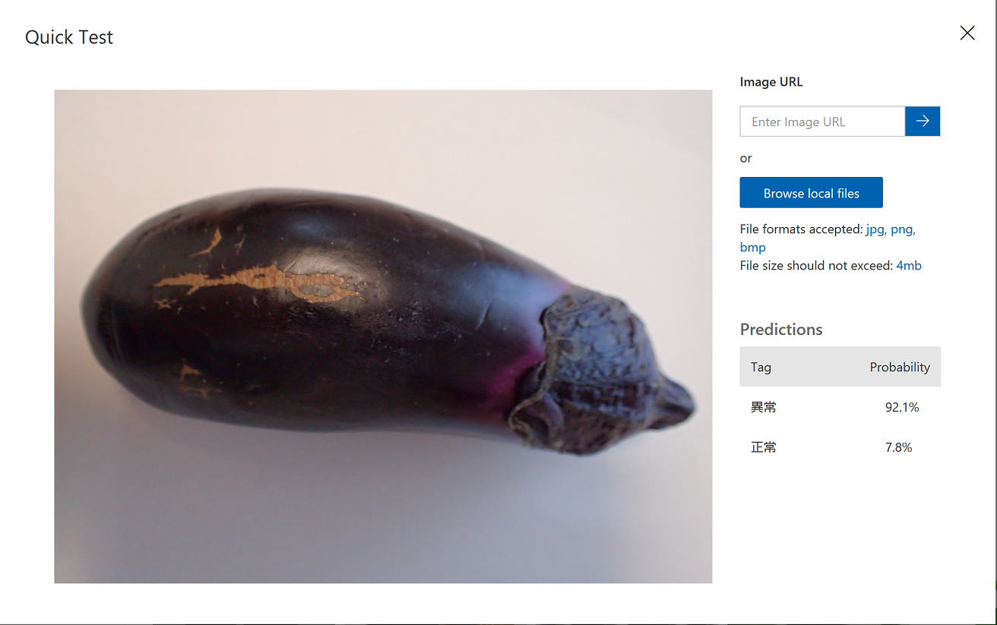Viewport: 997px width, 625px height.
Task: Click the 92.1% probability value
Action: point(902,407)
